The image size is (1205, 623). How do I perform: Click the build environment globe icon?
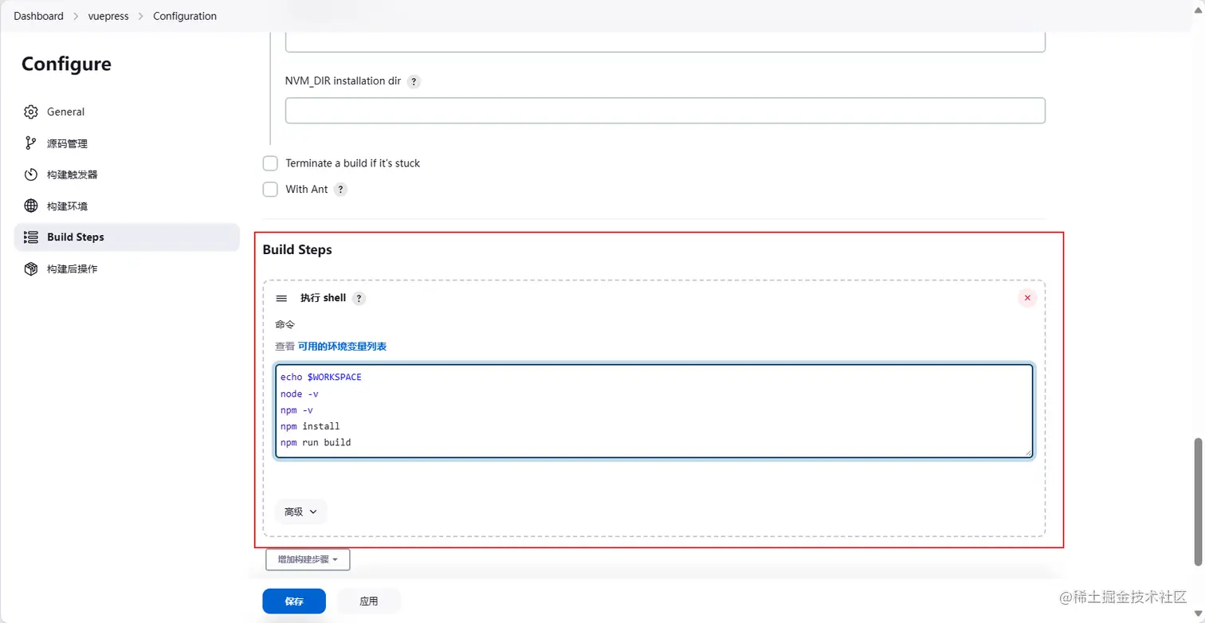tap(30, 206)
